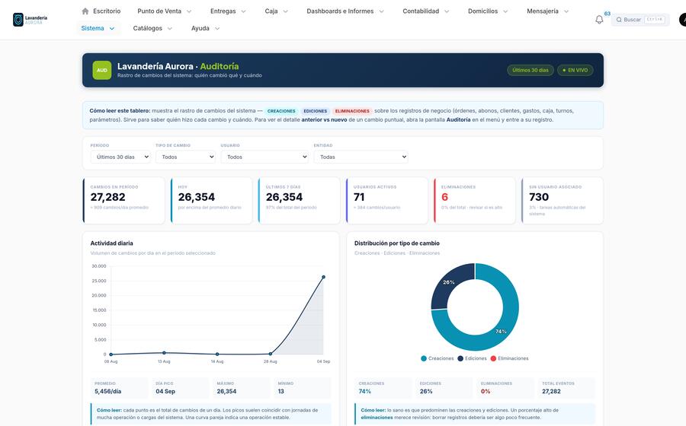
Task: Click the 13 Aug data point on chart
Action: point(164,353)
